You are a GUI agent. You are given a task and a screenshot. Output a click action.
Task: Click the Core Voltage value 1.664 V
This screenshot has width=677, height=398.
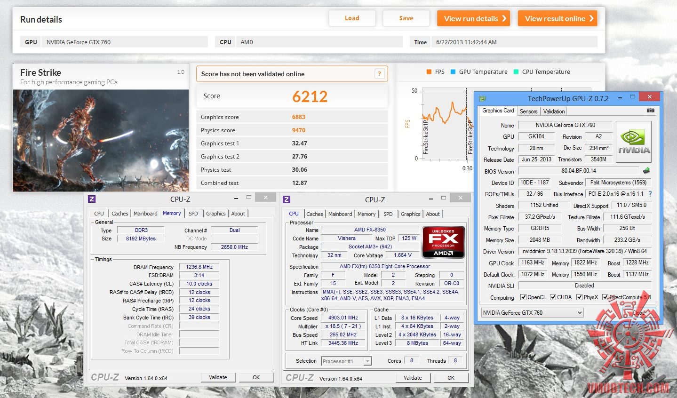pyautogui.click(x=403, y=255)
